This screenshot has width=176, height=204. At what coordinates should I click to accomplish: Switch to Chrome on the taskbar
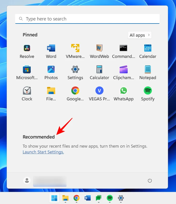[x=77, y=198]
